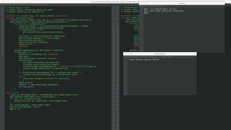Click the Target Analysis title bar
Screen dimensions: 231x130
pos(160,54)
